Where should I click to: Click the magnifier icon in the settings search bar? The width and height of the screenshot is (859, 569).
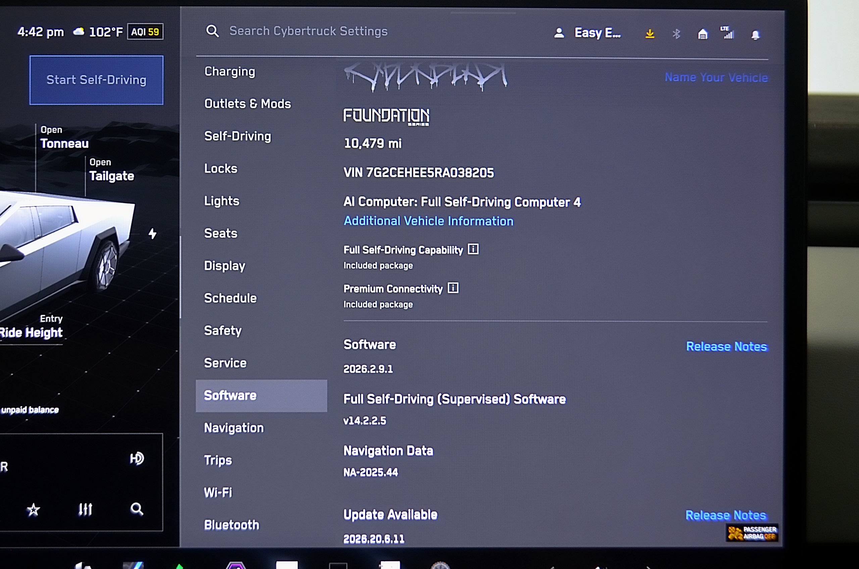(212, 31)
